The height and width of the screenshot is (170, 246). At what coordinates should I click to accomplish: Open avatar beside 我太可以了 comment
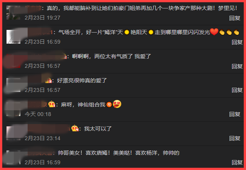click(13, 133)
